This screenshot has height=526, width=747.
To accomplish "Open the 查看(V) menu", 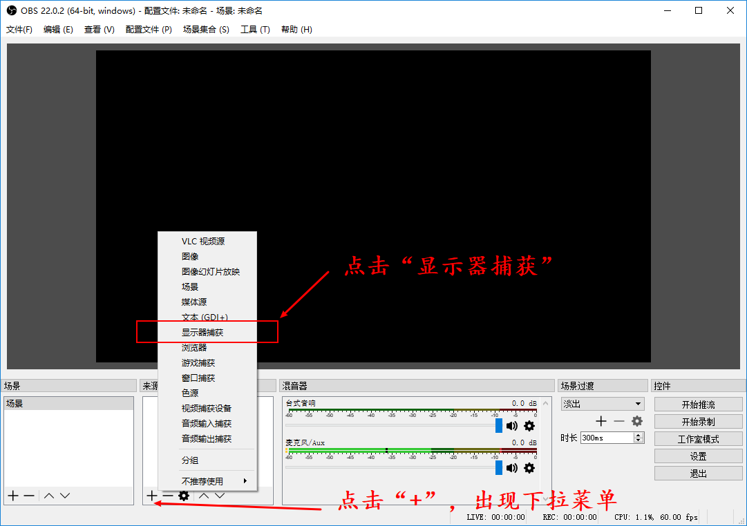I will [x=99, y=30].
